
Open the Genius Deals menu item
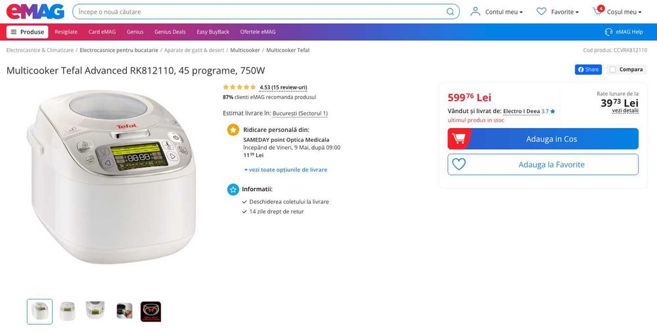(x=170, y=32)
